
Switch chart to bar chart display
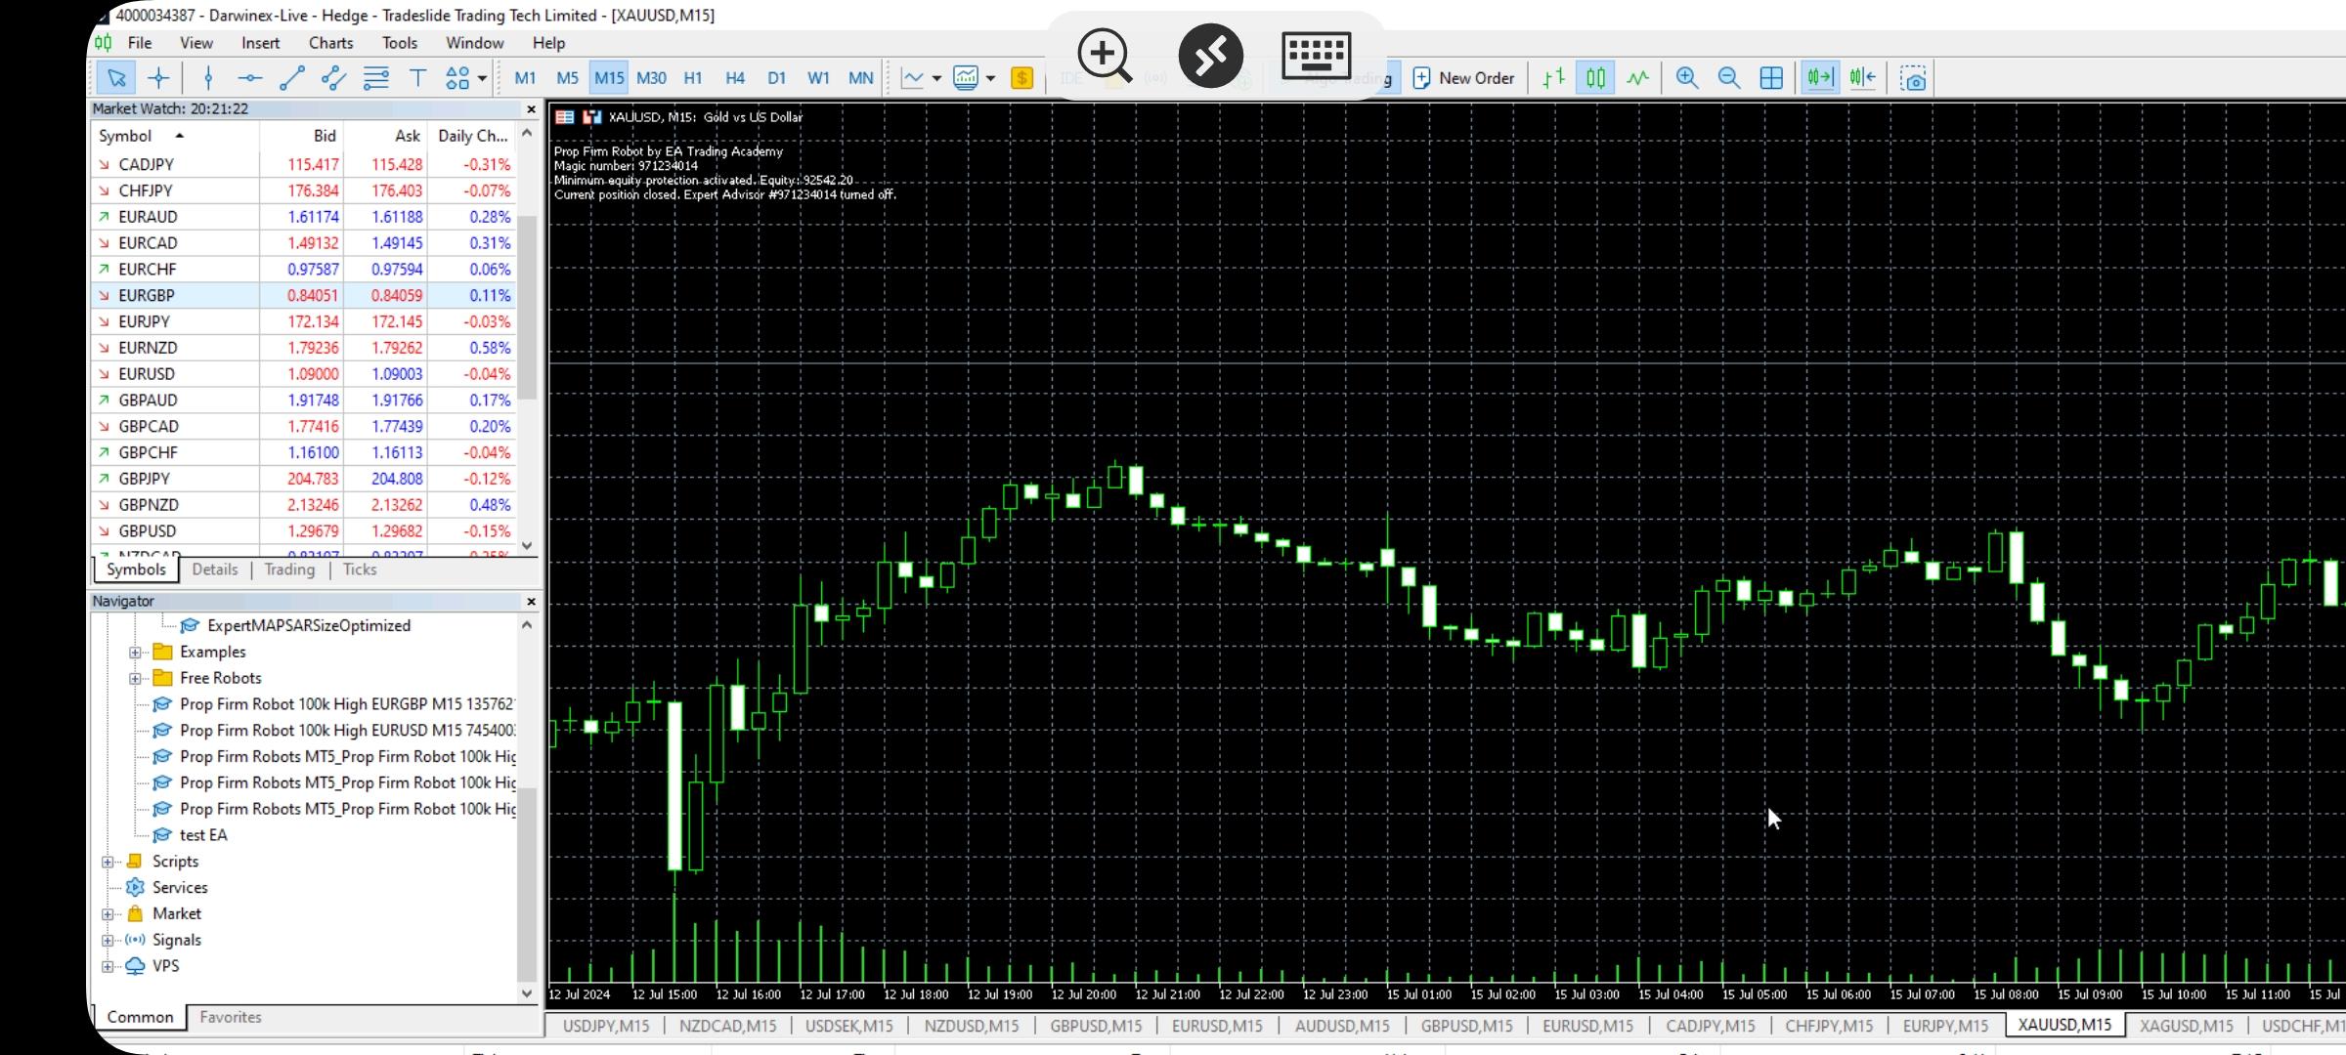tap(1553, 78)
